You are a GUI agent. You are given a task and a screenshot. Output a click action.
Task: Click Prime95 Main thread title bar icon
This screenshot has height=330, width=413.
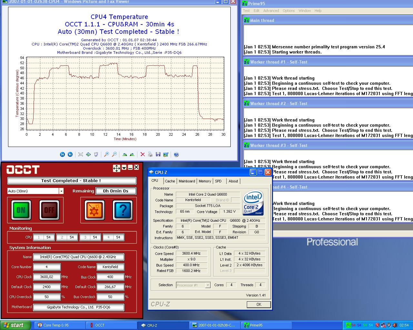(247, 20)
